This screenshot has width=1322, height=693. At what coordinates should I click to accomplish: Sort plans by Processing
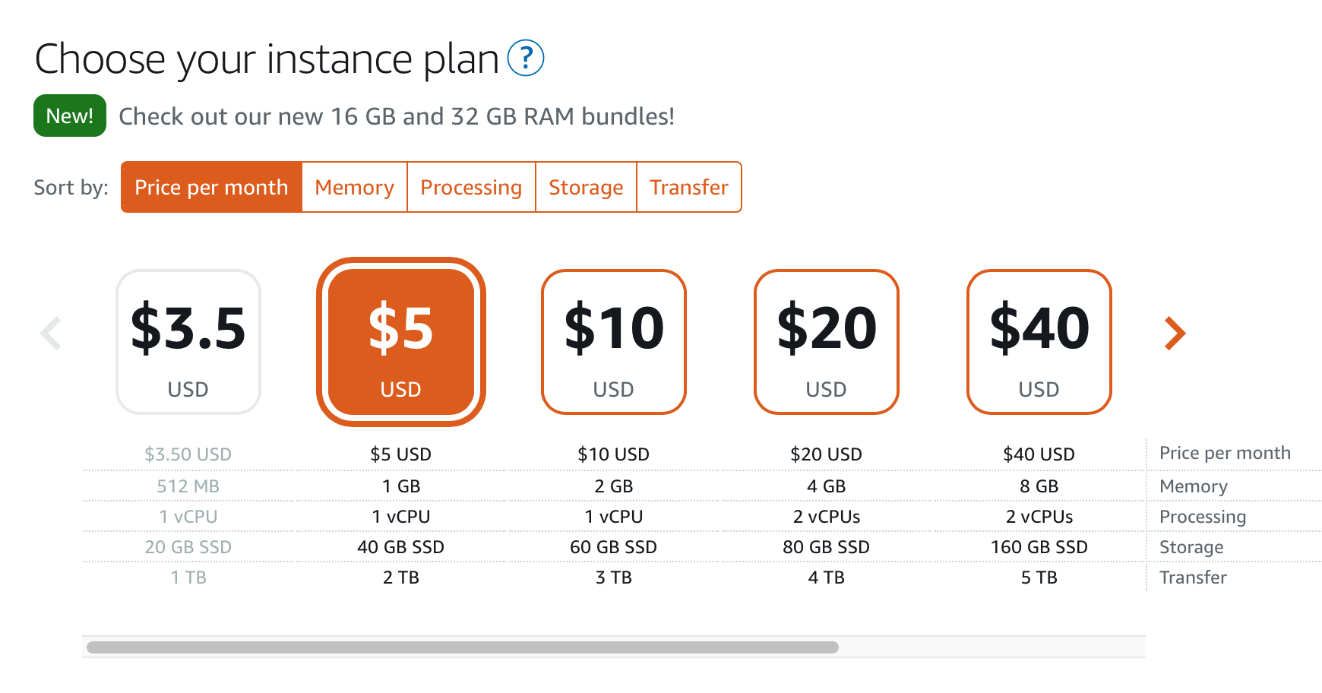[471, 187]
